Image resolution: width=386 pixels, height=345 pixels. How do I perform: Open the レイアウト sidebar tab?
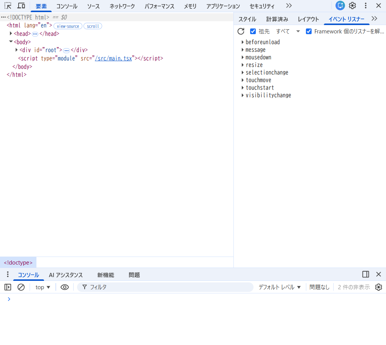click(308, 19)
